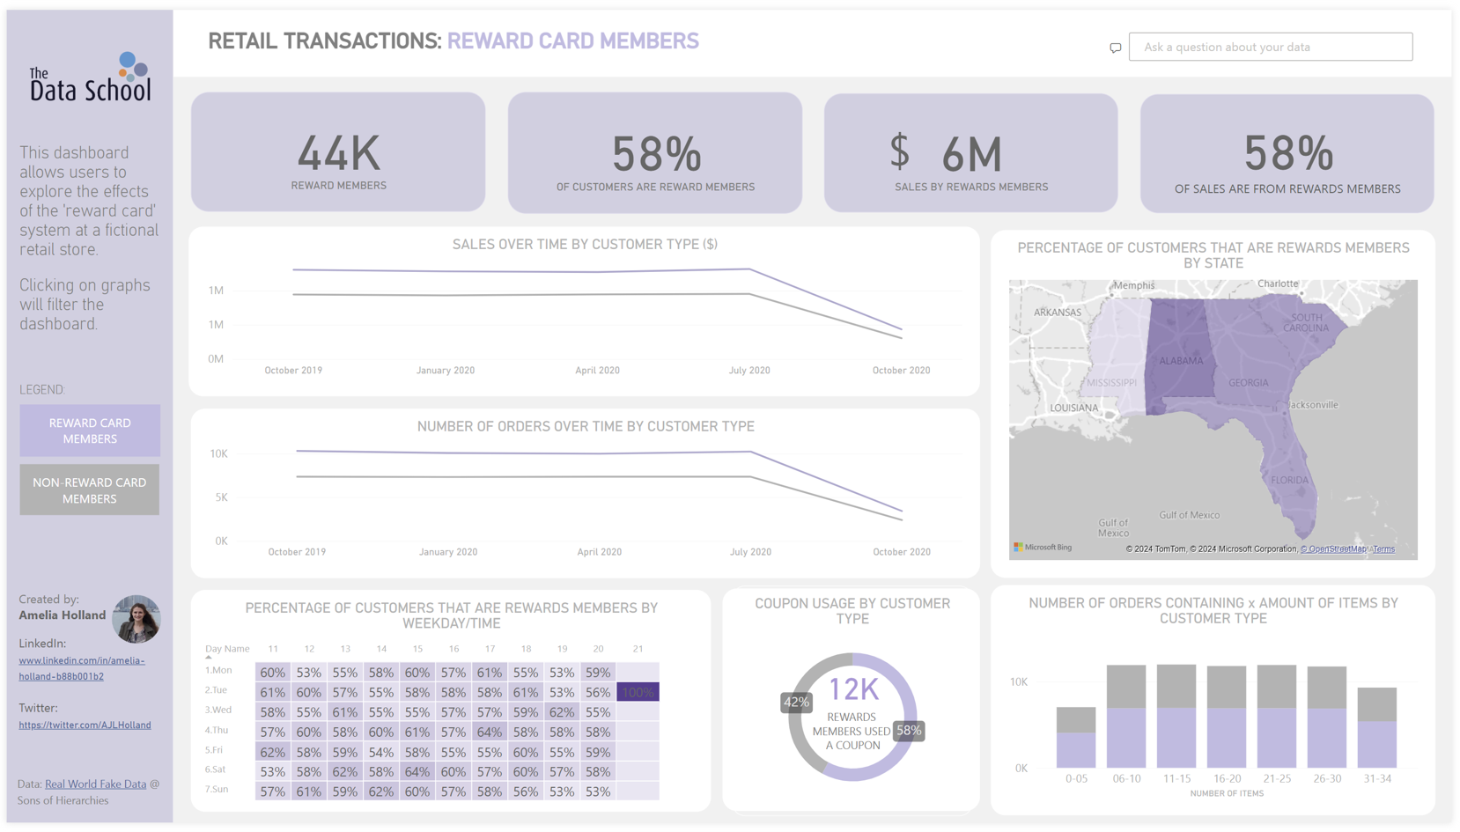Image resolution: width=1460 pixels, height=832 pixels.
Task: Click the Data School logo
Action: [90, 77]
